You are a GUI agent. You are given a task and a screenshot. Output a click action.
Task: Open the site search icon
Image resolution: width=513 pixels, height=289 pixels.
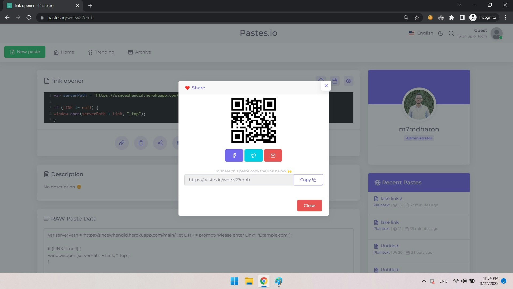[x=451, y=33]
